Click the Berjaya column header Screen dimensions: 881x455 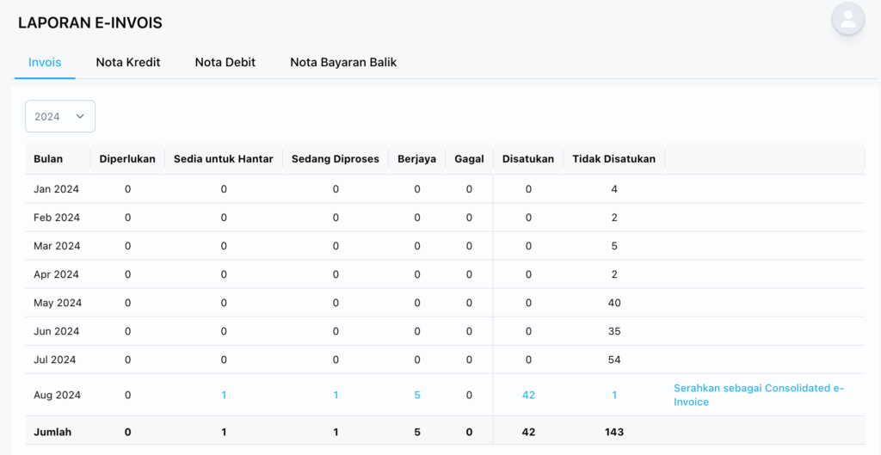pos(417,159)
